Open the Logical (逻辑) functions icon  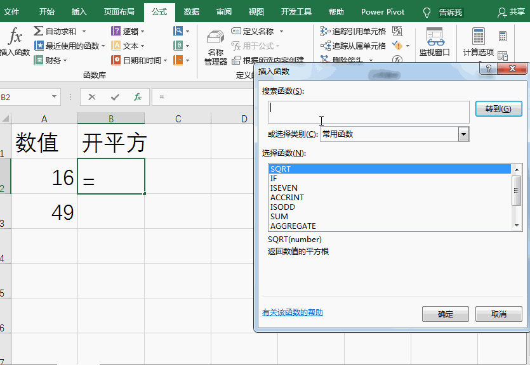click(116, 31)
